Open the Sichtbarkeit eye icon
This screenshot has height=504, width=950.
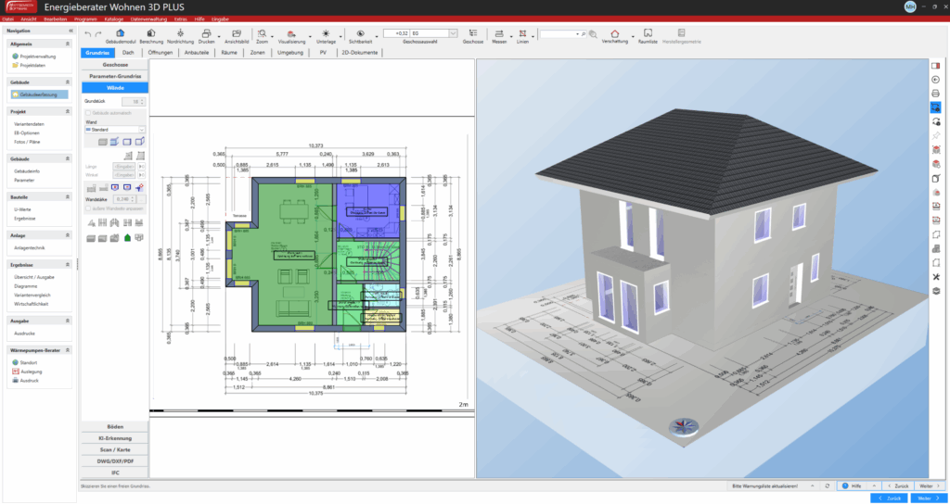(x=359, y=32)
